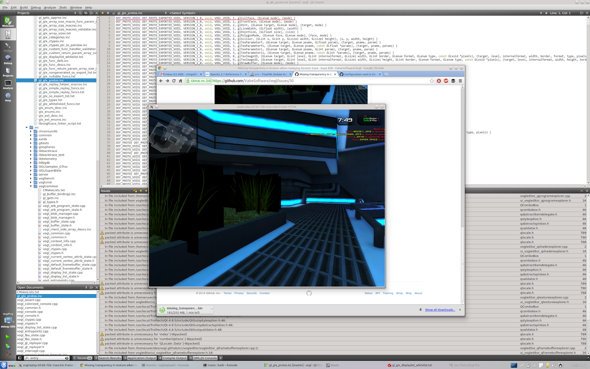Split the Open Documents pane
590x369 pixels.
pos(91,287)
